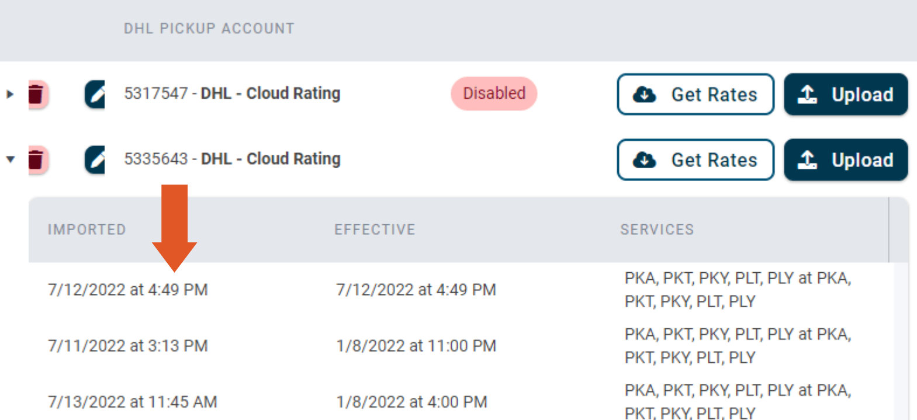Image resolution: width=917 pixels, height=420 pixels.
Task: Click the 5335643 - DHL - Cloud Rating name
Action: click(x=232, y=159)
